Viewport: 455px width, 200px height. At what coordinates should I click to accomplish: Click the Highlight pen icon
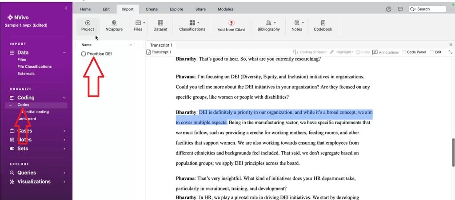coord(332,52)
